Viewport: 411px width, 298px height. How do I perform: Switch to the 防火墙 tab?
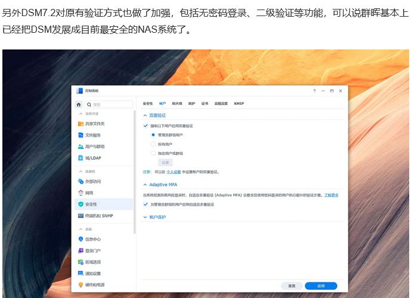click(x=177, y=104)
